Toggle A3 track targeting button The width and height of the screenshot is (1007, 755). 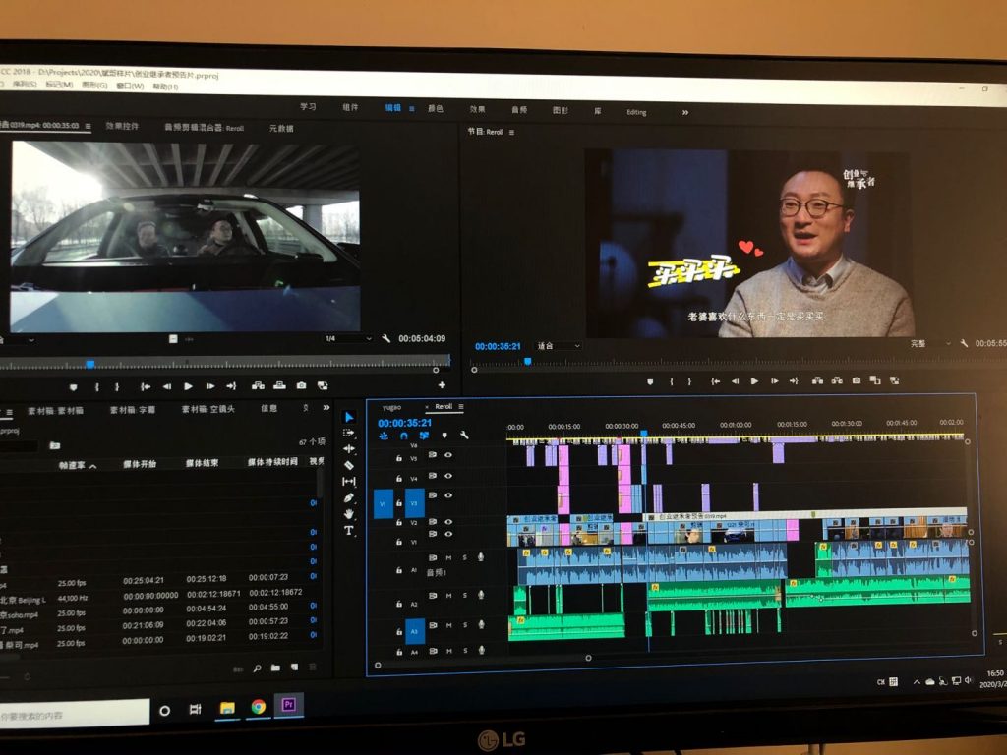(x=414, y=632)
